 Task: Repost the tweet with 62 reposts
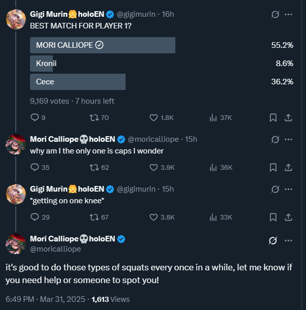point(94,167)
